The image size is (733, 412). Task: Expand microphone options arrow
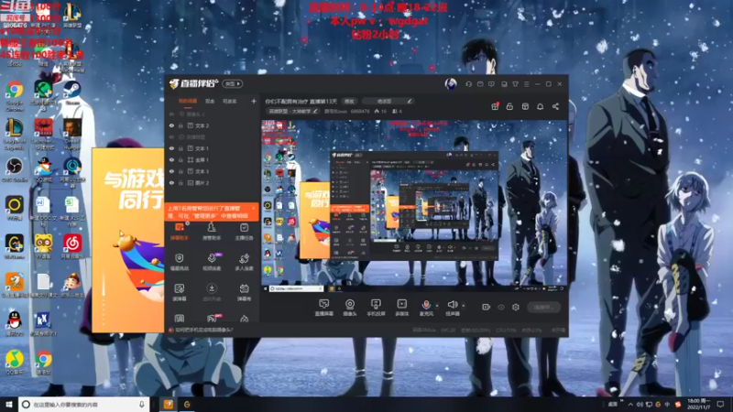pyautogui.click(x=437, y=306)
